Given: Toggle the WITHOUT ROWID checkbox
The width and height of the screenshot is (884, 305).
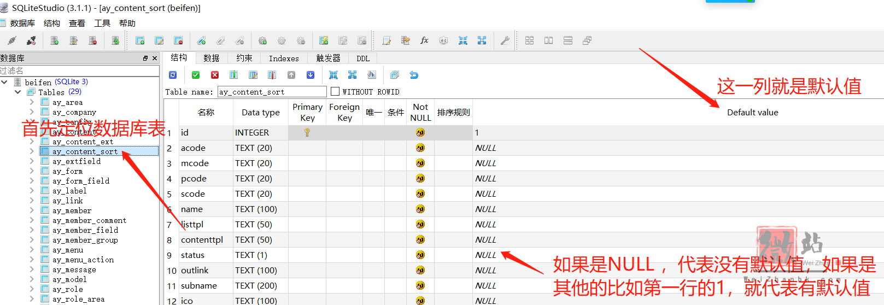Looking at the screenshot, I should point(335,92).
